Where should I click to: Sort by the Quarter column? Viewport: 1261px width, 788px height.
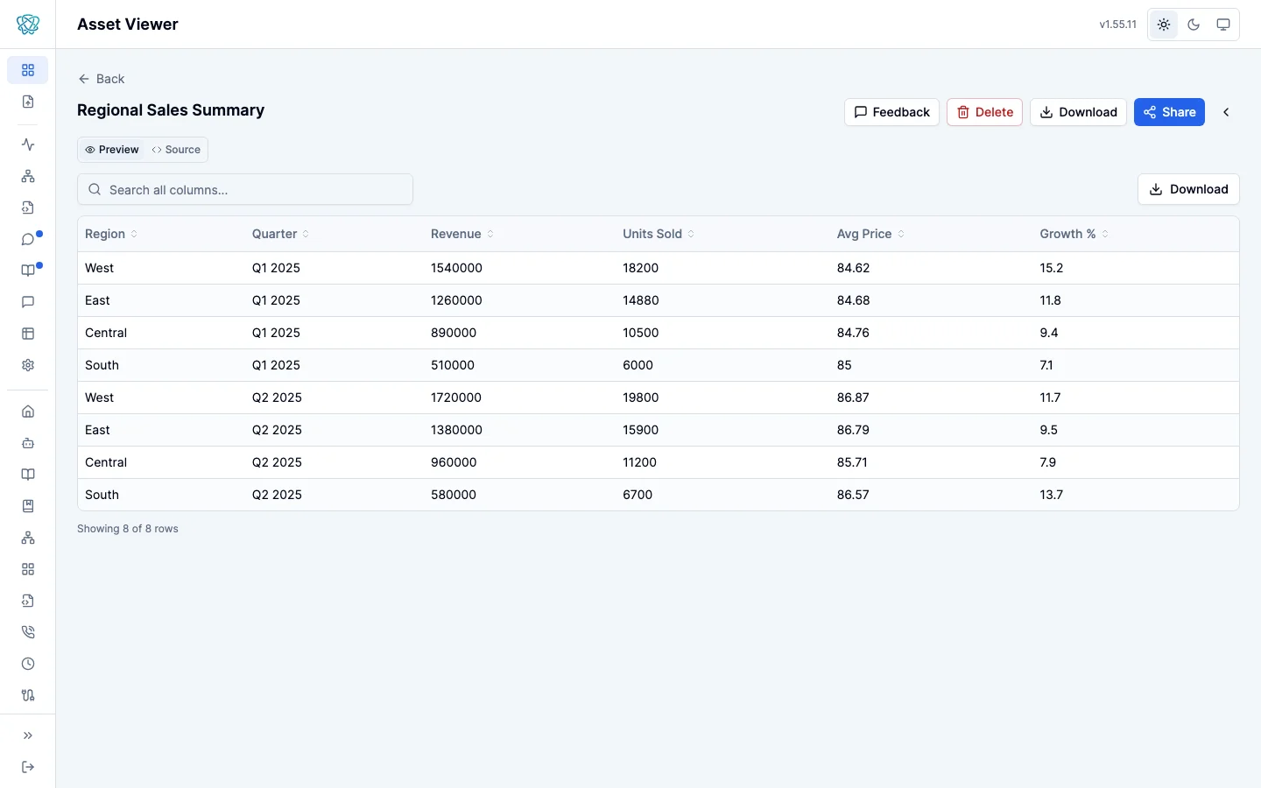[x=280, y=234]
